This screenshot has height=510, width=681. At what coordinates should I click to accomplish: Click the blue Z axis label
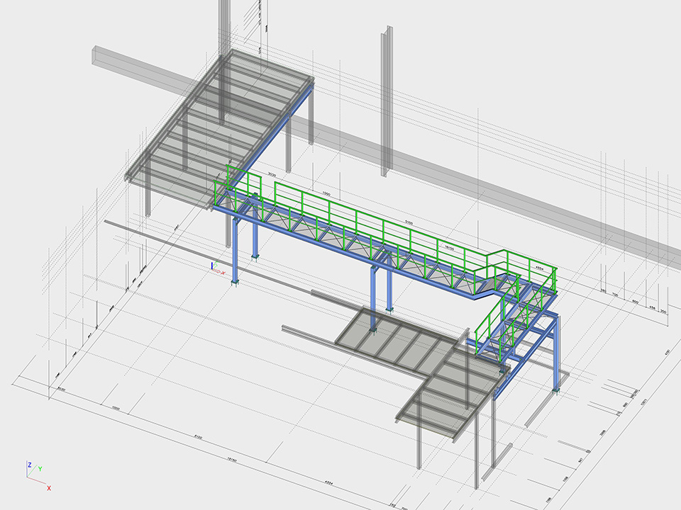tap(29, 465)
